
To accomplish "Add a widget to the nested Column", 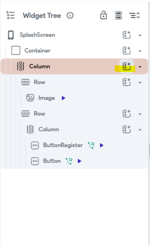I will tap(126, 129).
